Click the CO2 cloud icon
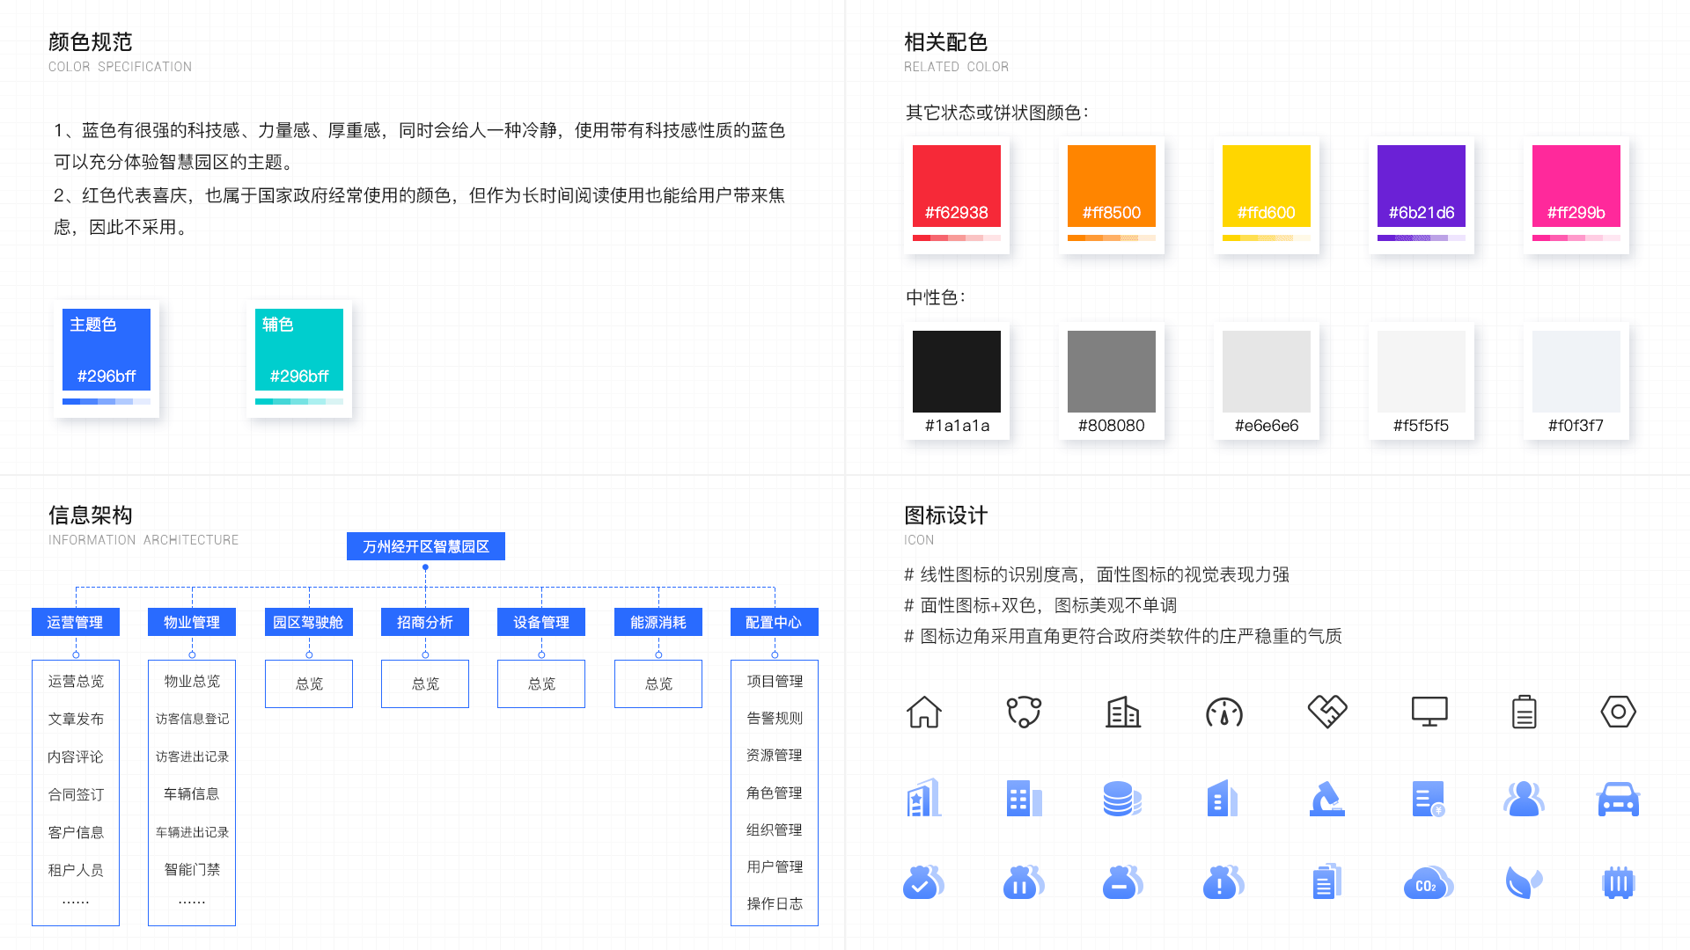This screenshot has width=1690, height=950. point(1429,882)
